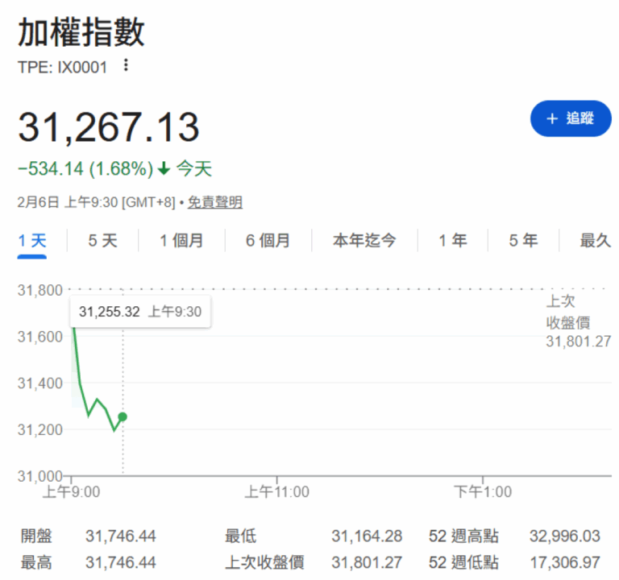Screen dimensions: 619x580
Task: View the 1 年 chart range
Action: pos(452,240)
